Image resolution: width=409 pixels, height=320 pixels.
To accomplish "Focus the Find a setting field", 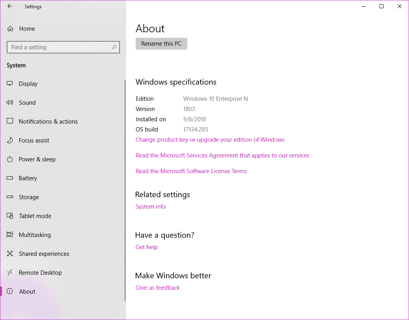I will (63, 47).
